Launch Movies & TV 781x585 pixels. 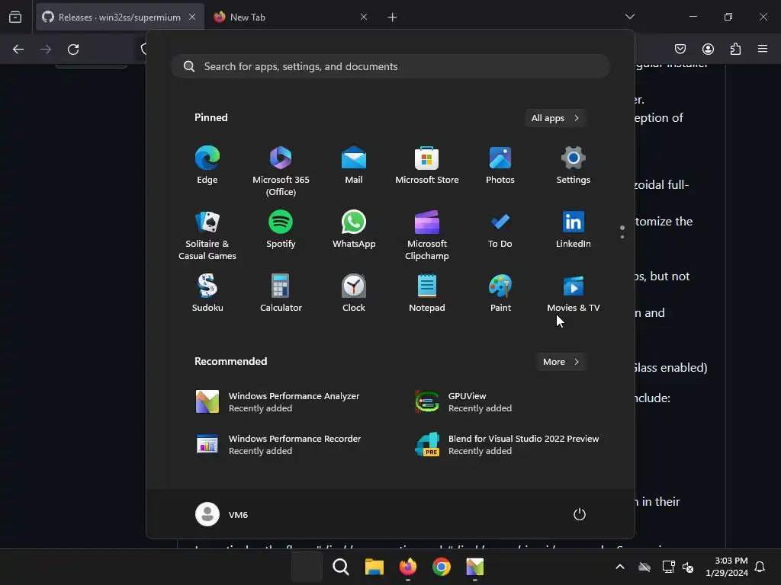pyautogui.click(x=574, y=293)
